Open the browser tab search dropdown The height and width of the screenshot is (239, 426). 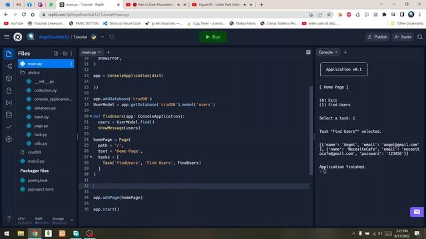pyautogui.click(x=381, y=5)
